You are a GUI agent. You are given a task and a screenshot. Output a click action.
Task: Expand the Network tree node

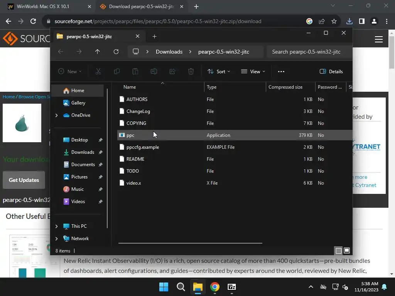pos(56,239)
